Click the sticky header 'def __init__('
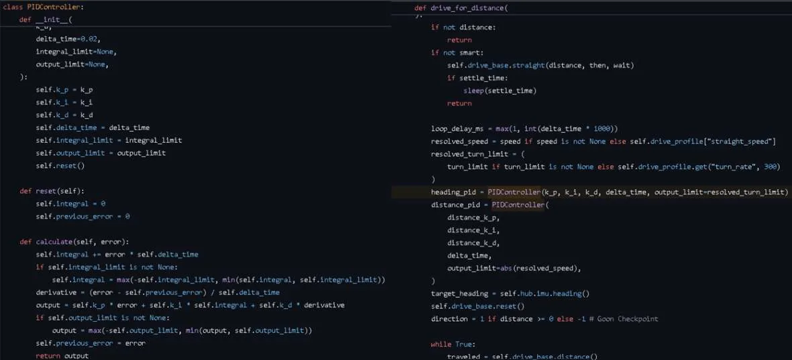The height and width of the screenshot is (360, 792). 46,19
